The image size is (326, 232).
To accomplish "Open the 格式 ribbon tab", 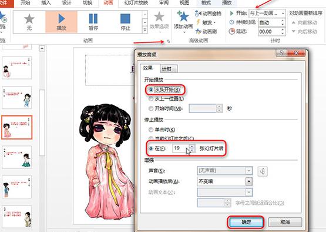I will (x=206, y=3).
